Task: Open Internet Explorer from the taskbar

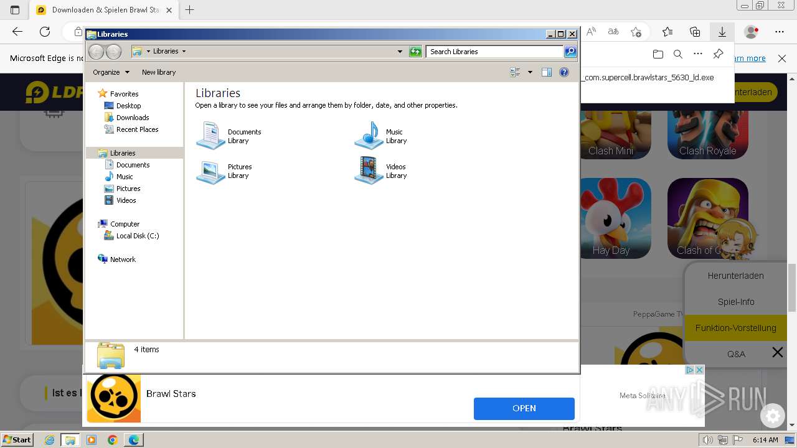Action: (x=49, y=440)
